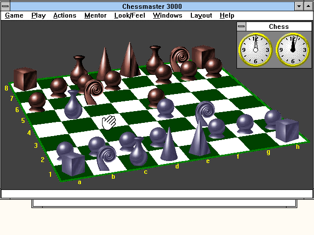Viewport: 314px width, 235px height.
Task: Select the blue pawn on f2
Action: click(216, 128)
